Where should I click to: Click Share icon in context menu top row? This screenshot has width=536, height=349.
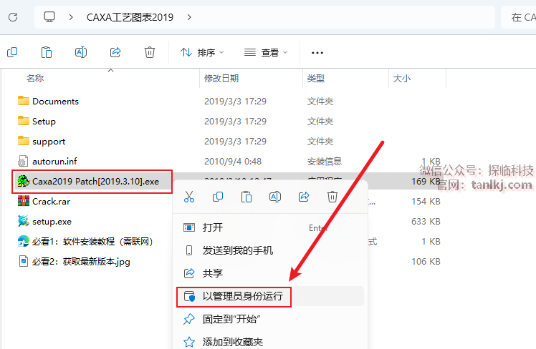point(304,197)
